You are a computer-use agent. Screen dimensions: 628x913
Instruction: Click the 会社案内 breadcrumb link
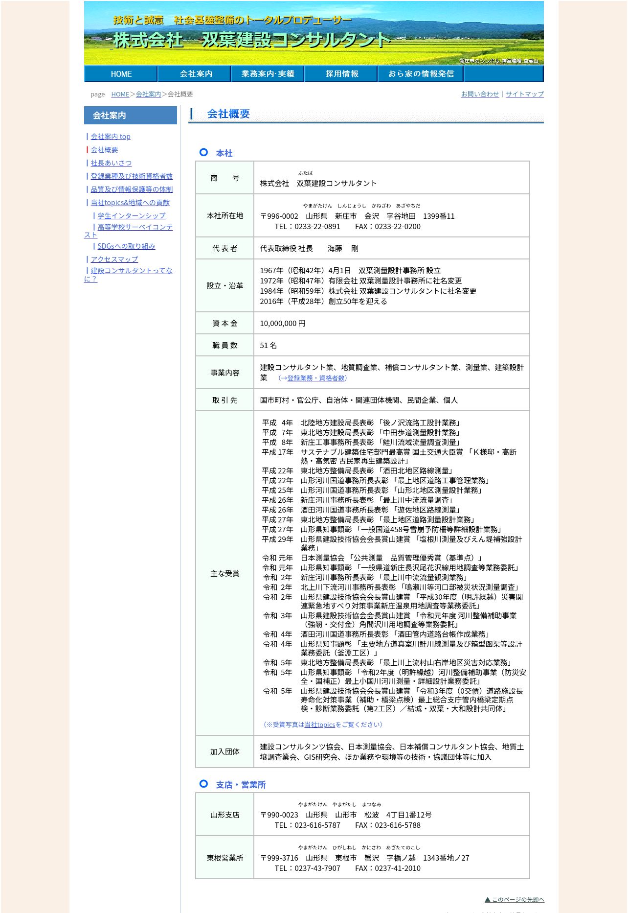click(x=149, y=94)
